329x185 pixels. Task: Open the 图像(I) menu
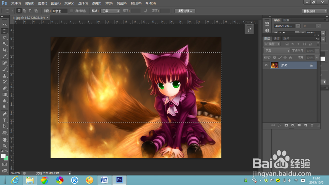tap(42, 3)
